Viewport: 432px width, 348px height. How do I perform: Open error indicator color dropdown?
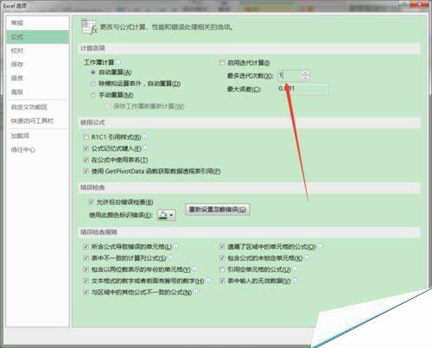point(167,215)
